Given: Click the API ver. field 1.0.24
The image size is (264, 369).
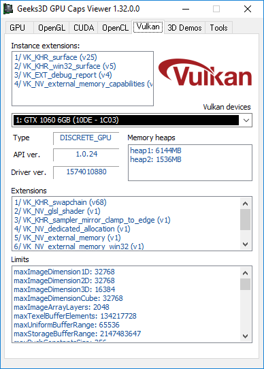Looking at the screenshot, I should [x=86, y=155].
